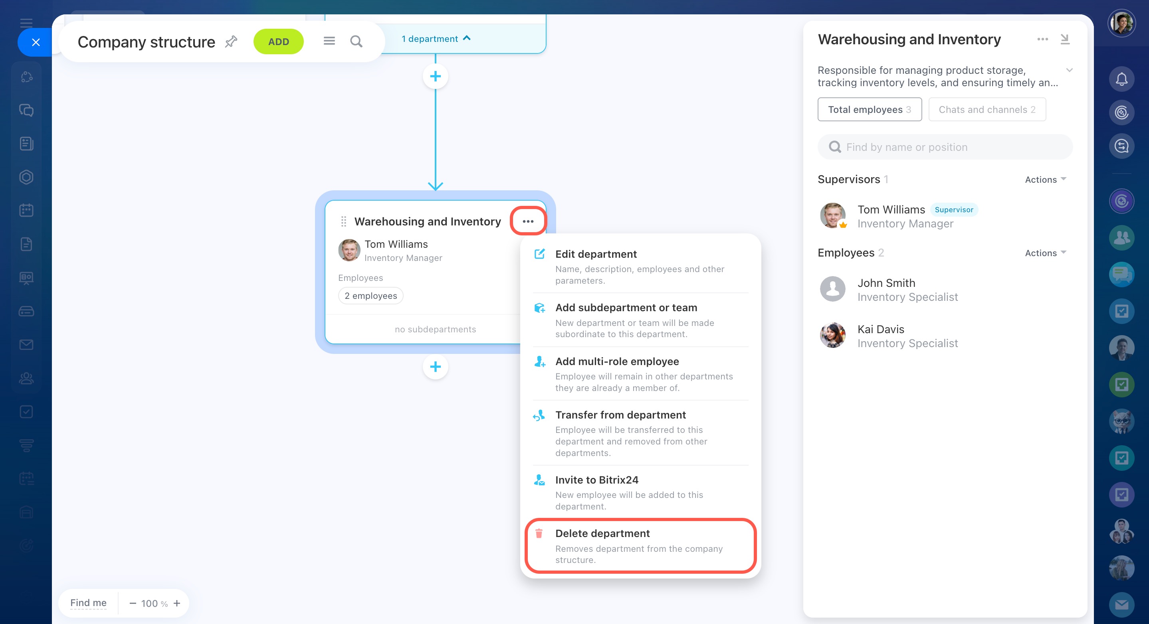Grab the drag handle of Warehousing card

tap(343, 221)
